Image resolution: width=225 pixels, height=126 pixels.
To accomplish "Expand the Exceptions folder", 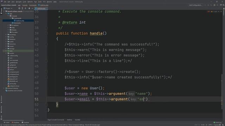I will [8, 25].
